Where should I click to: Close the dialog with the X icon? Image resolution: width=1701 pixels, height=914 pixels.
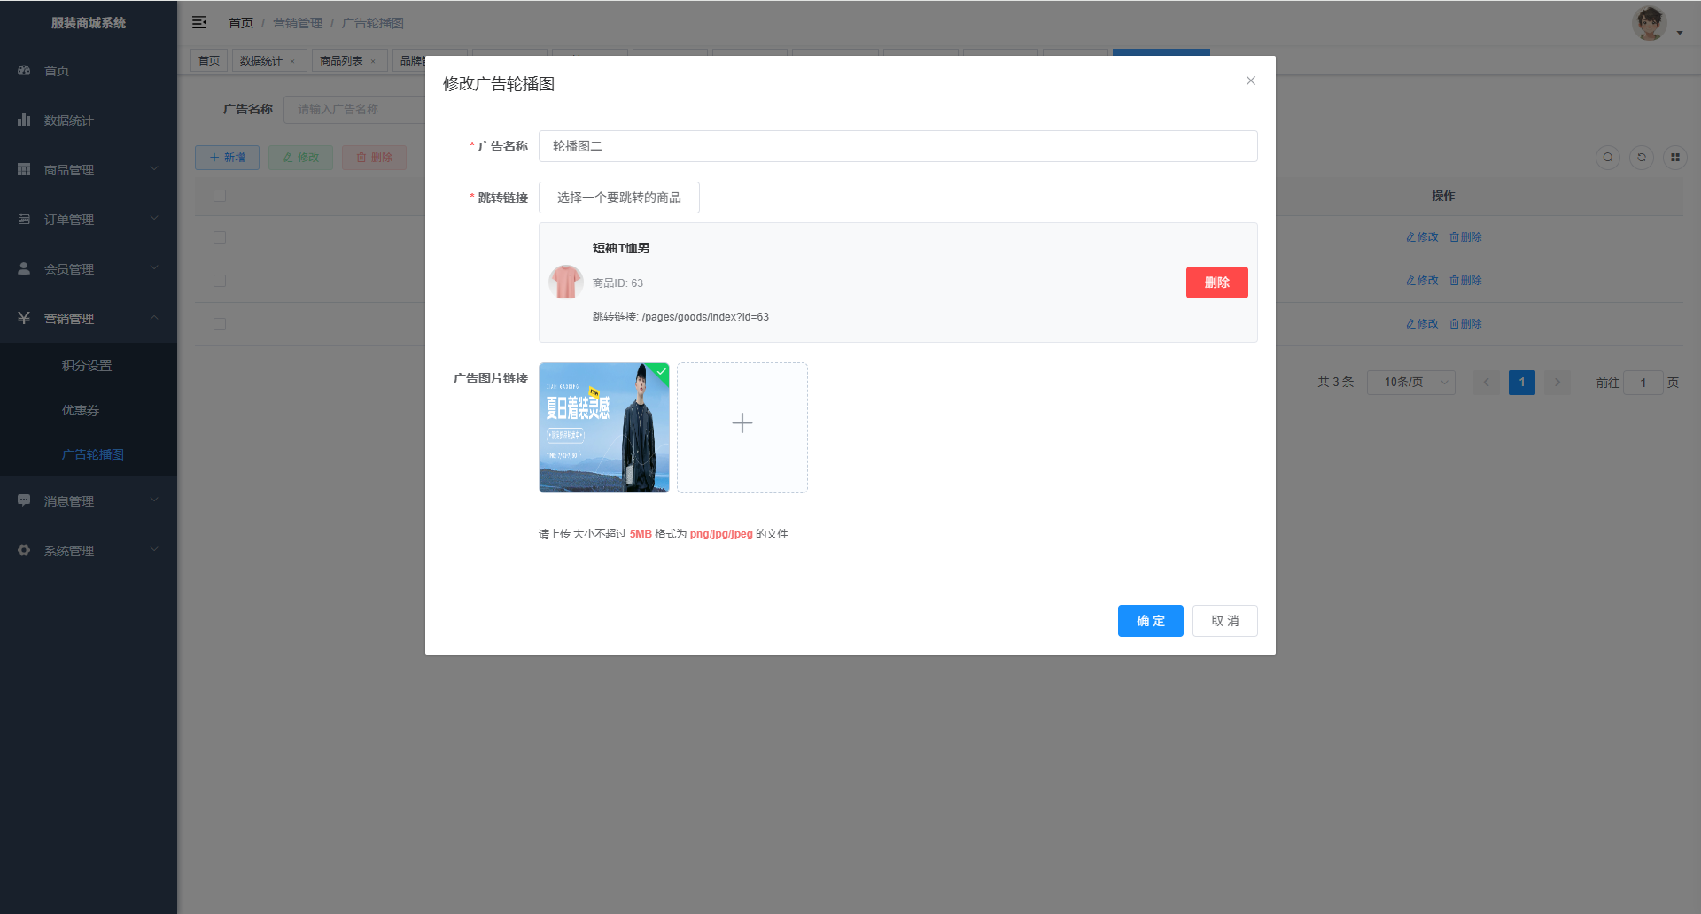tap(1250, 81)
